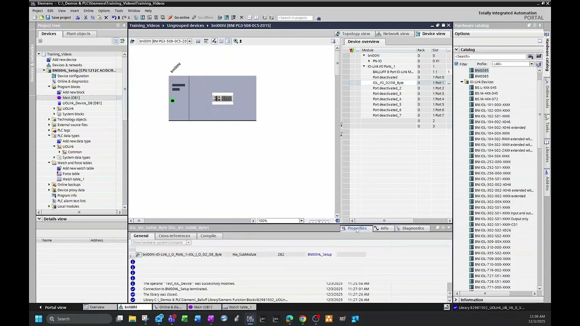
Task: Switch to the Topology view tab
Action: pyautogui.click(x=353, y=34)
